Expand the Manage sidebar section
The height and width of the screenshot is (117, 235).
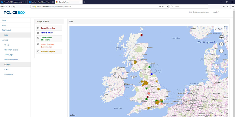pos(5,40)
